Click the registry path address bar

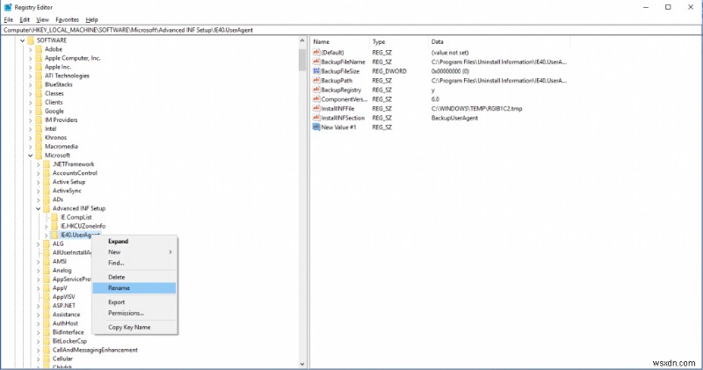coord(351,30)
